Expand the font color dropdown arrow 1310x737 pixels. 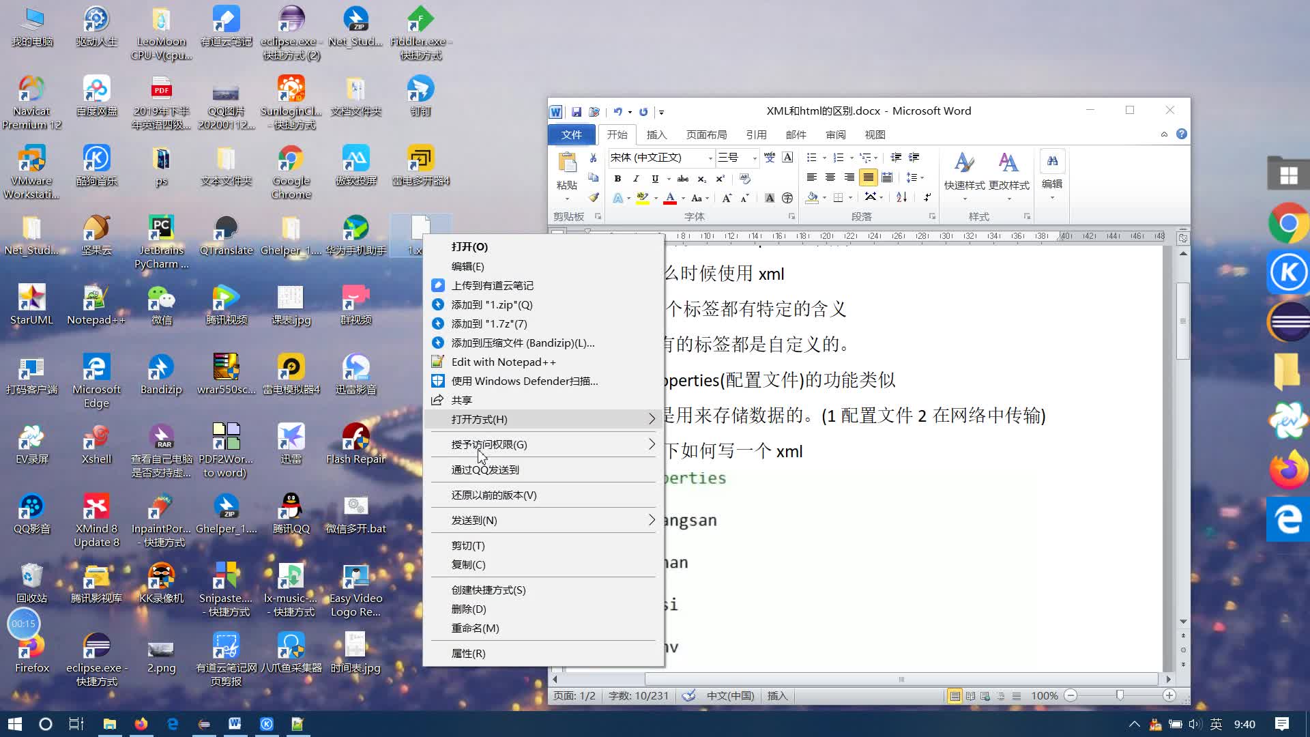tap(683, 199)
